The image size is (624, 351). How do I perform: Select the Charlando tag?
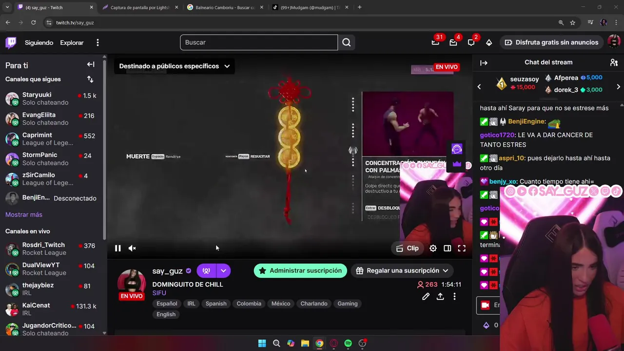[x=314, y=304]
